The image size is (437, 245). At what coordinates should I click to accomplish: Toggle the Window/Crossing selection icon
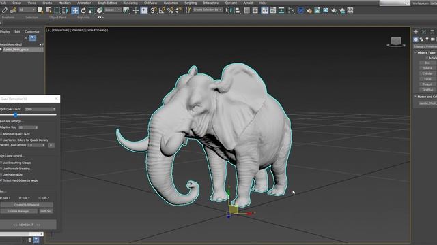coord(66,11)
